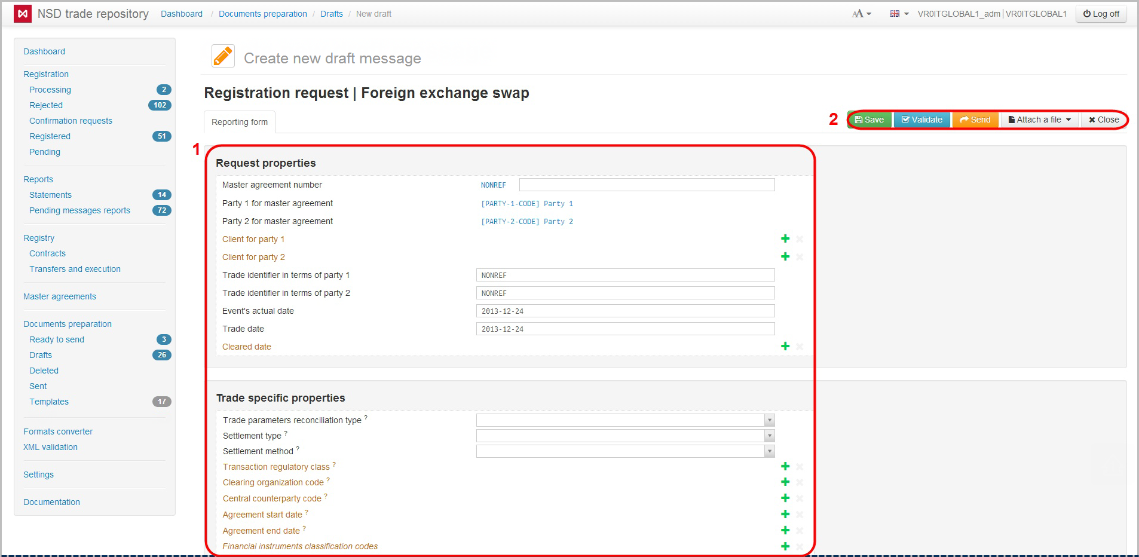Open Templates in the left sidebar
Screen dimensions: 1139x557
point(49,402)
